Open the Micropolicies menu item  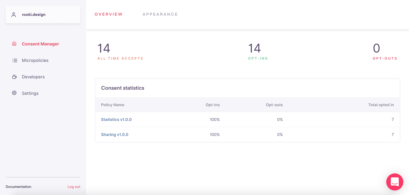[x=35, y=60]
